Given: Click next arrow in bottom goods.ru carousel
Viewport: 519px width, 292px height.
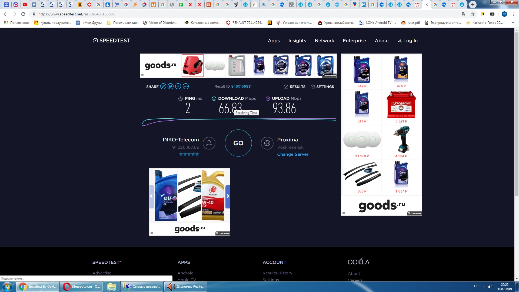Looking at the screenshot, I should tap(228, 196).
